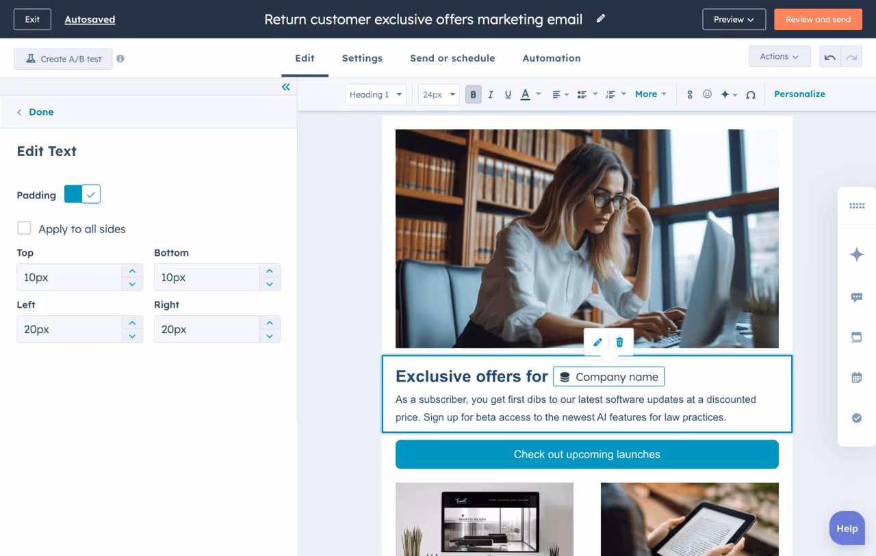The image size is (876, 556).
Task: Delete the selected text block with the trash icon
Action: 619,342
